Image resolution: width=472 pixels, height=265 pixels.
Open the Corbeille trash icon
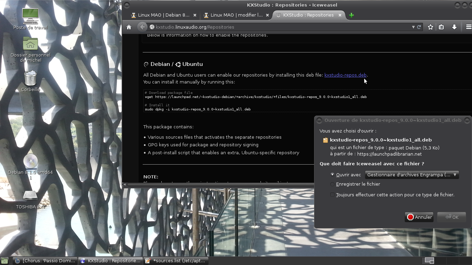(30, 81)
